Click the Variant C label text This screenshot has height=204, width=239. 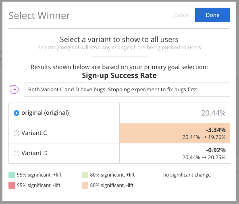34,133
